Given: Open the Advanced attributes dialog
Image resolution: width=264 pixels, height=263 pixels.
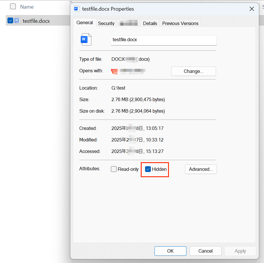Looking at the screenshot, I should click(201, 169).
